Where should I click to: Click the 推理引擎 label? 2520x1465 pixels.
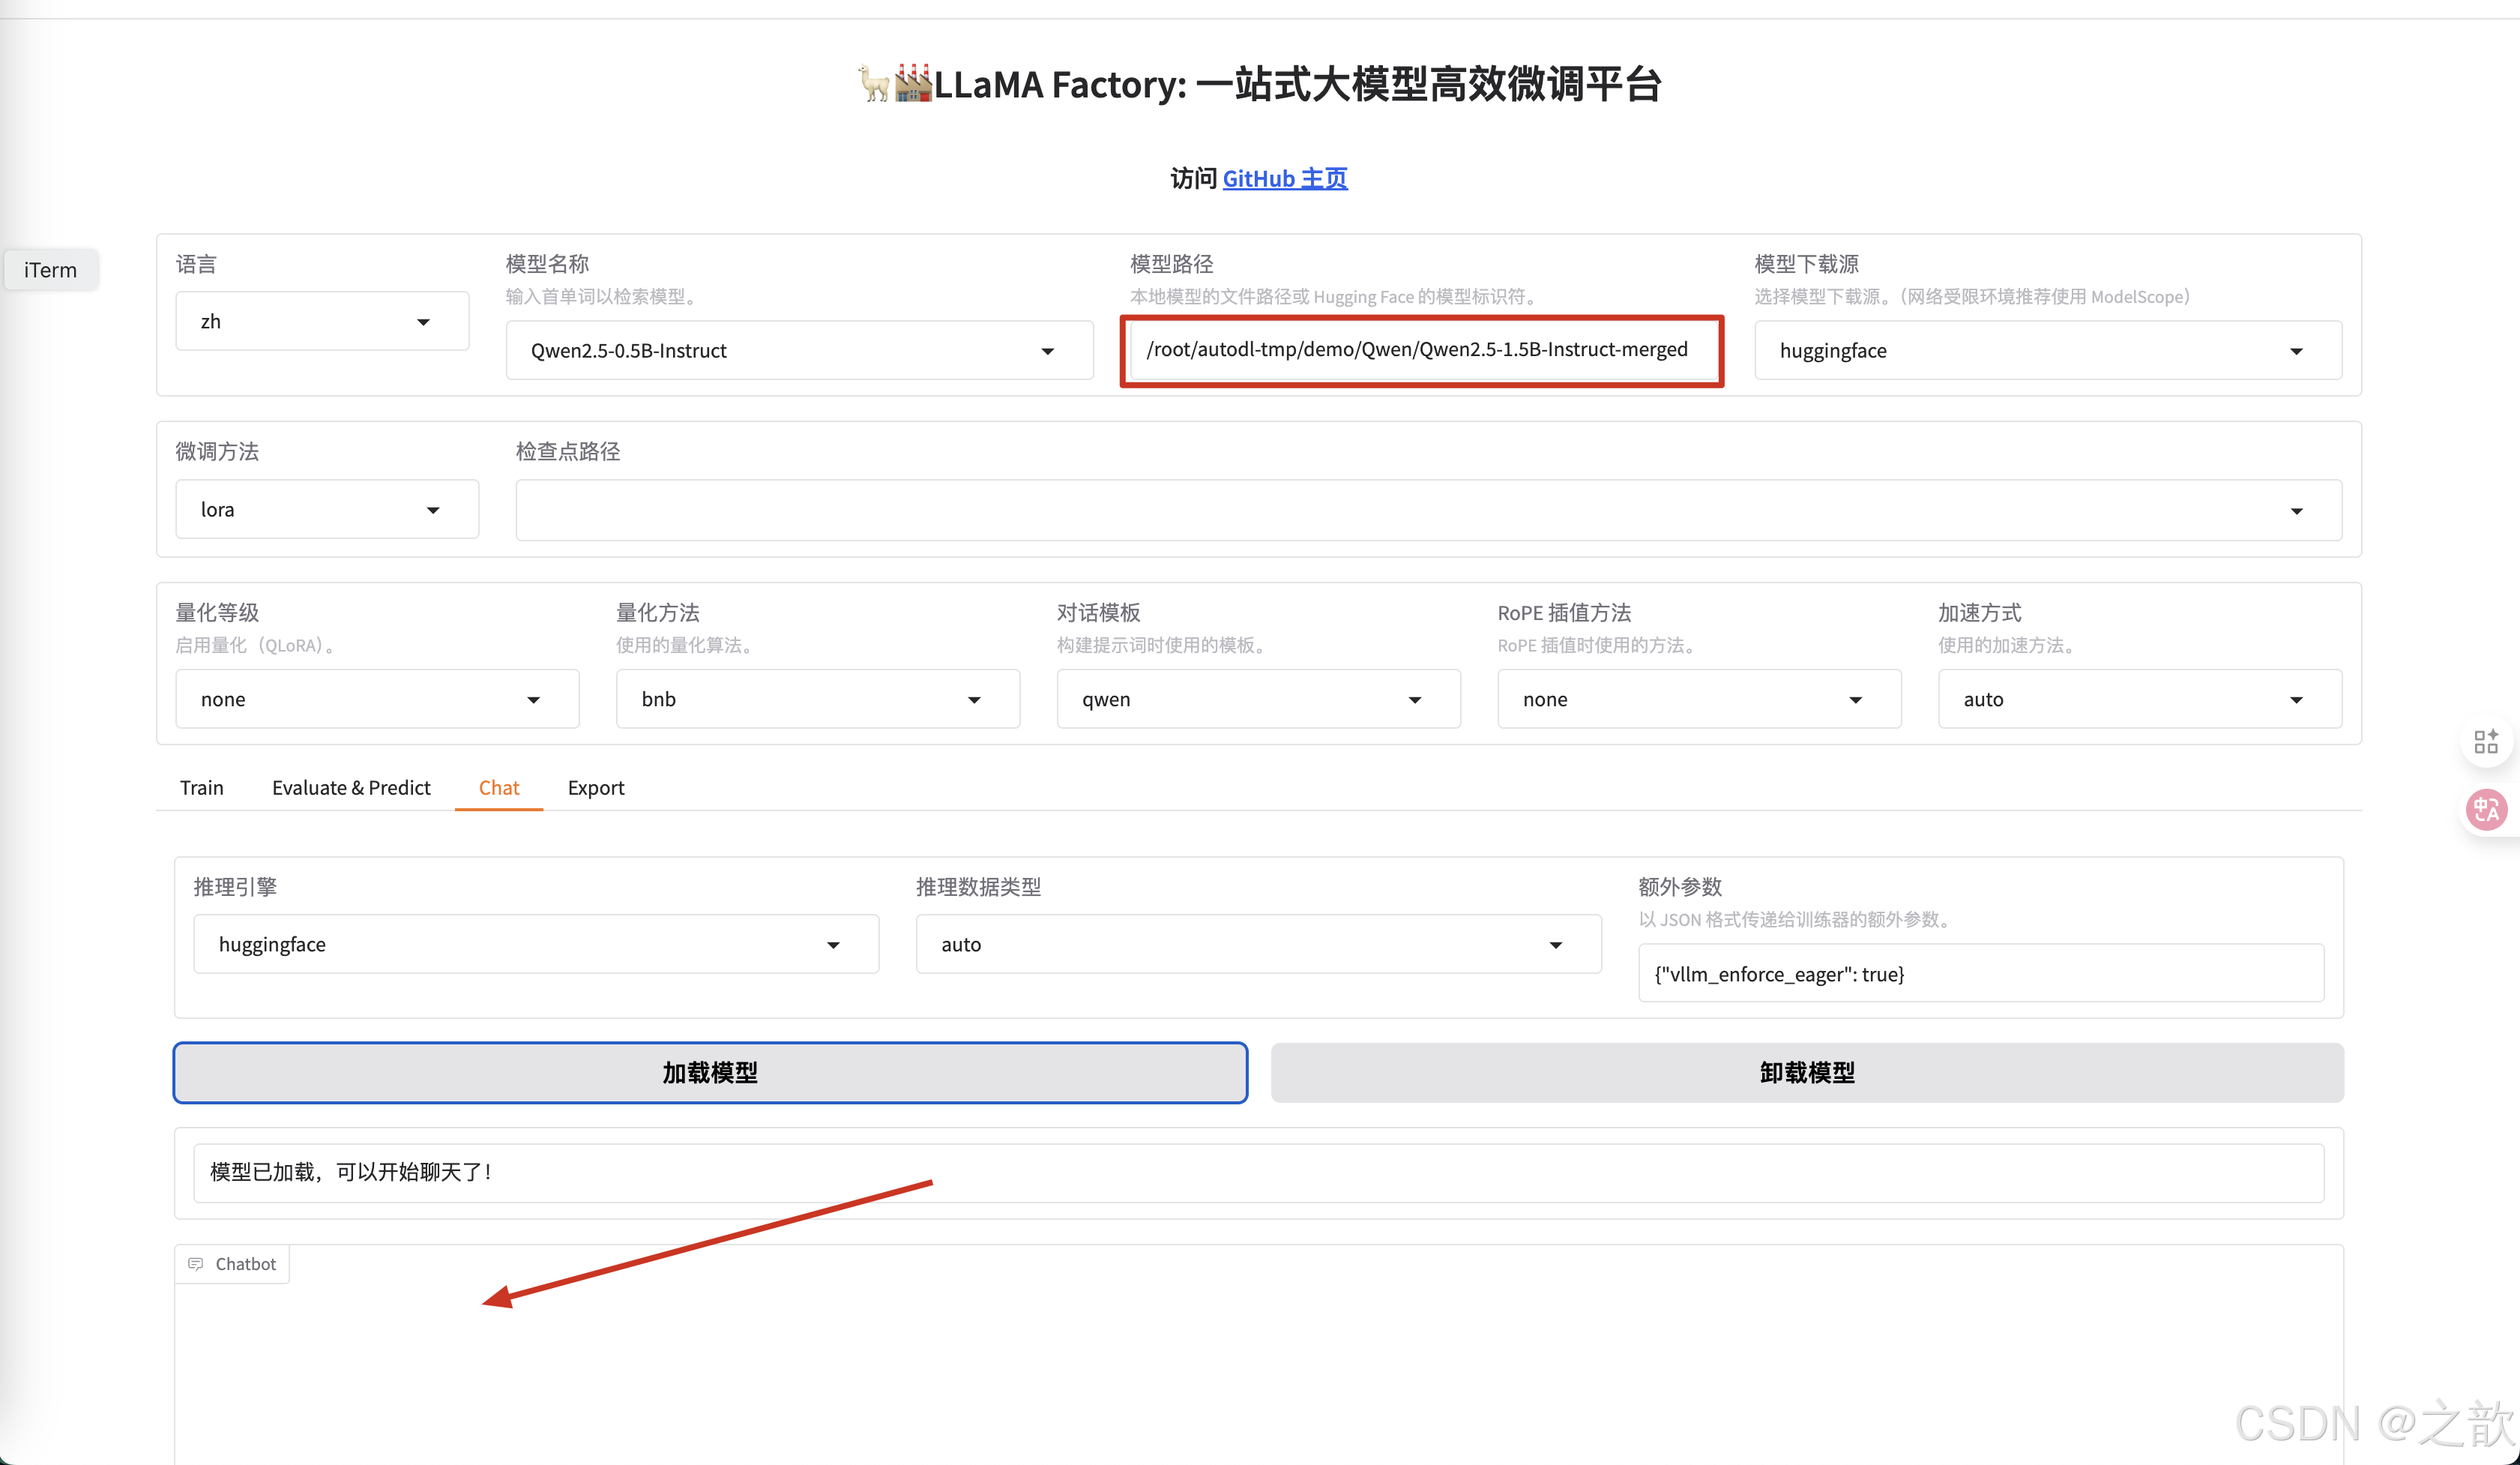point(235,887)
